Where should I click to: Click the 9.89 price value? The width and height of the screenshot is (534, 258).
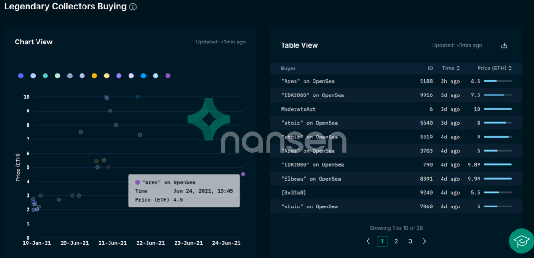click(x=474, y=164)
